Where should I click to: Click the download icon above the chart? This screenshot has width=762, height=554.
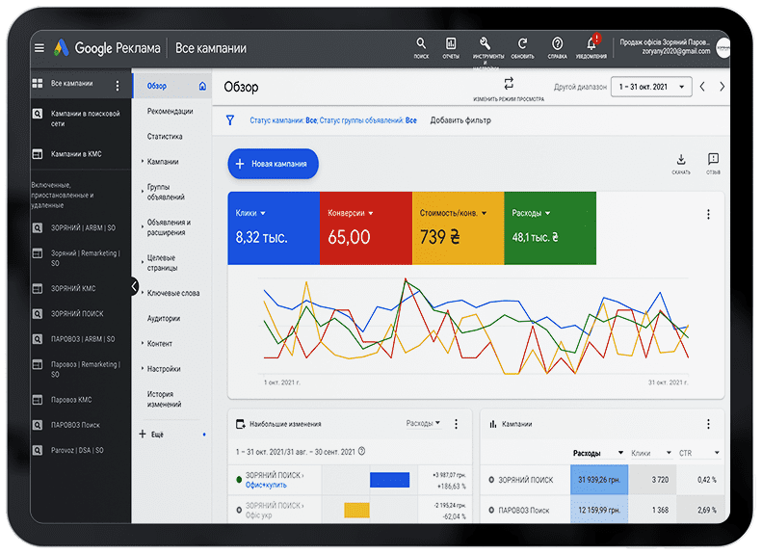click(x=681, y=160)
